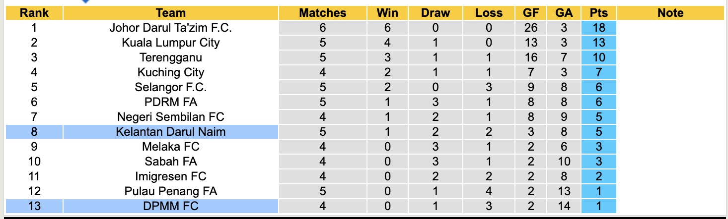
Task: Click the highlighted DPMM FC team
Action: click(170, 206)
